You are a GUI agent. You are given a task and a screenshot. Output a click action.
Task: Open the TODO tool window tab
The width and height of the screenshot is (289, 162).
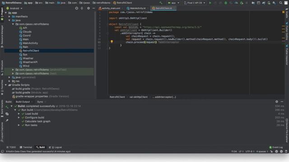click(x=11, y=147)
